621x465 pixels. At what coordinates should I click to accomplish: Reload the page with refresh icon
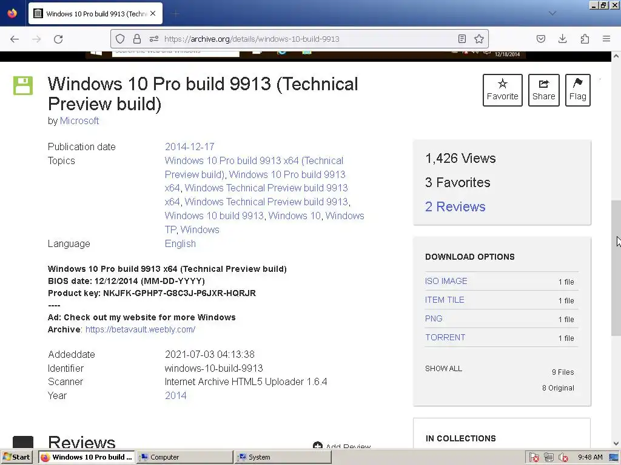(58, 39)
